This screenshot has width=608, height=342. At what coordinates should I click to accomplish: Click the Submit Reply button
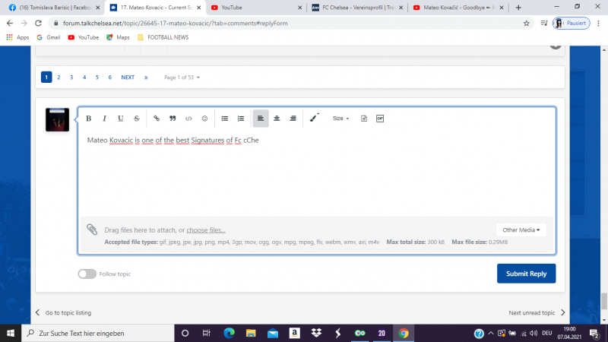526,274
